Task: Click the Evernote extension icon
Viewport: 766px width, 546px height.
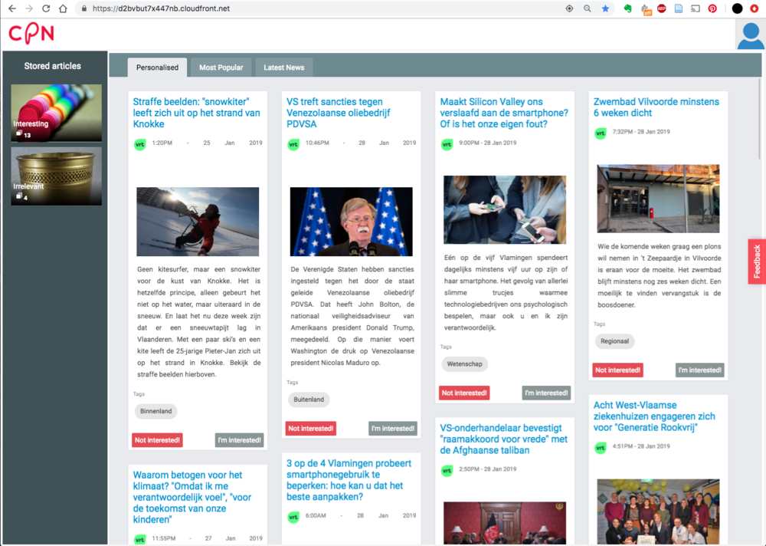Action: coord(627,8)
